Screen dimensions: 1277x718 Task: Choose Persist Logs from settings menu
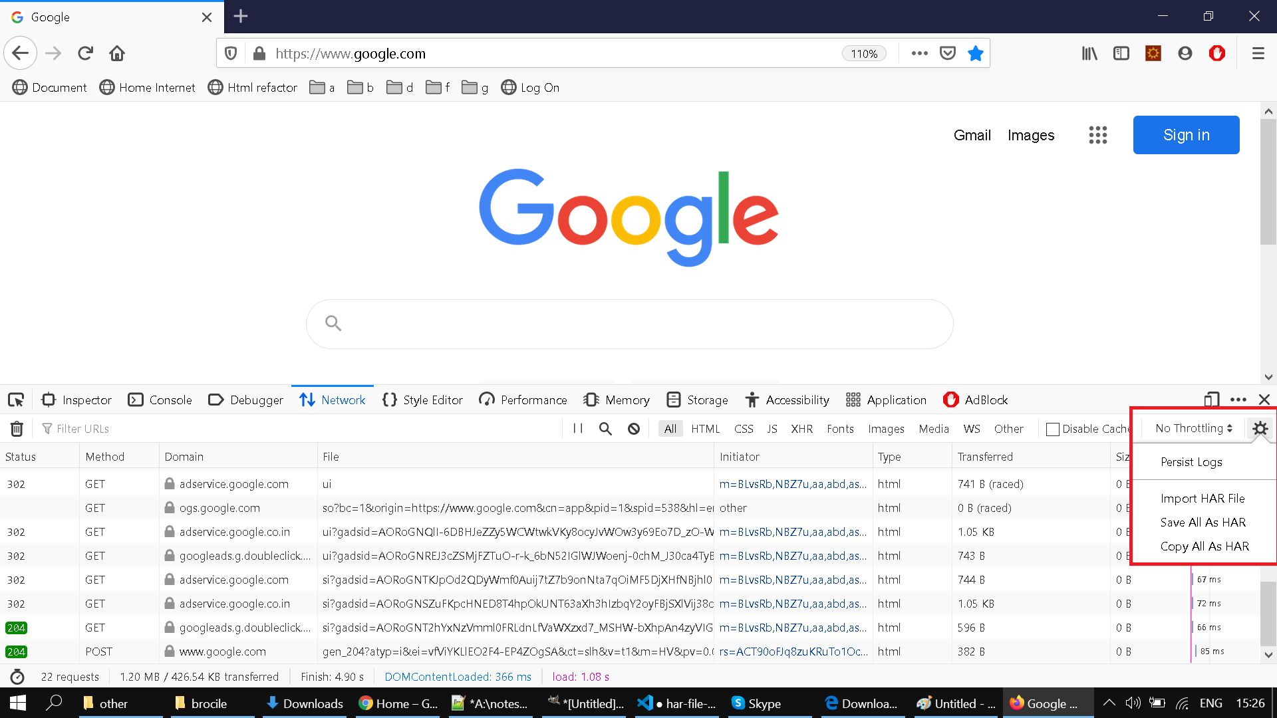1191,462
